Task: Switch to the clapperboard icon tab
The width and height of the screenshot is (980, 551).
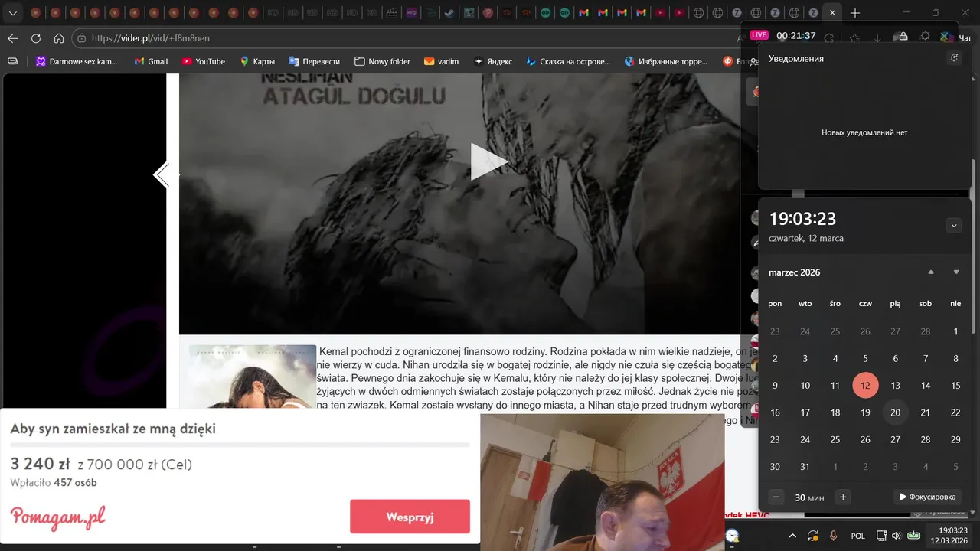Action: pos(391,13)
